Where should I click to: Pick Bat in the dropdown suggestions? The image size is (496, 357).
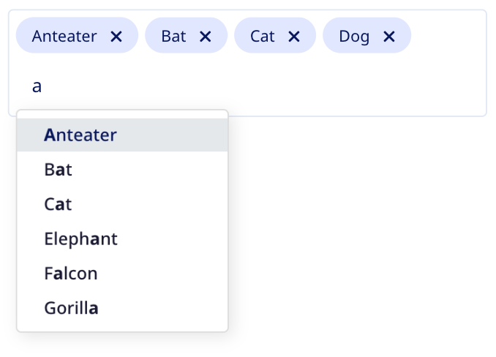[x=59, y=170]
